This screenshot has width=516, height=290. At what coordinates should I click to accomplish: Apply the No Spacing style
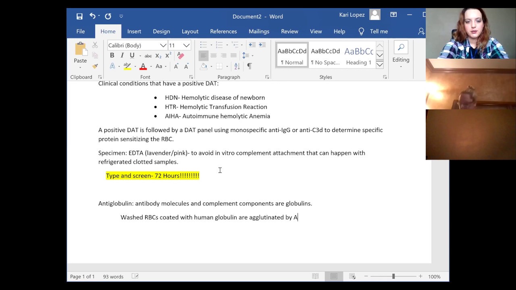pyautogui.click(x=325, y=55)
